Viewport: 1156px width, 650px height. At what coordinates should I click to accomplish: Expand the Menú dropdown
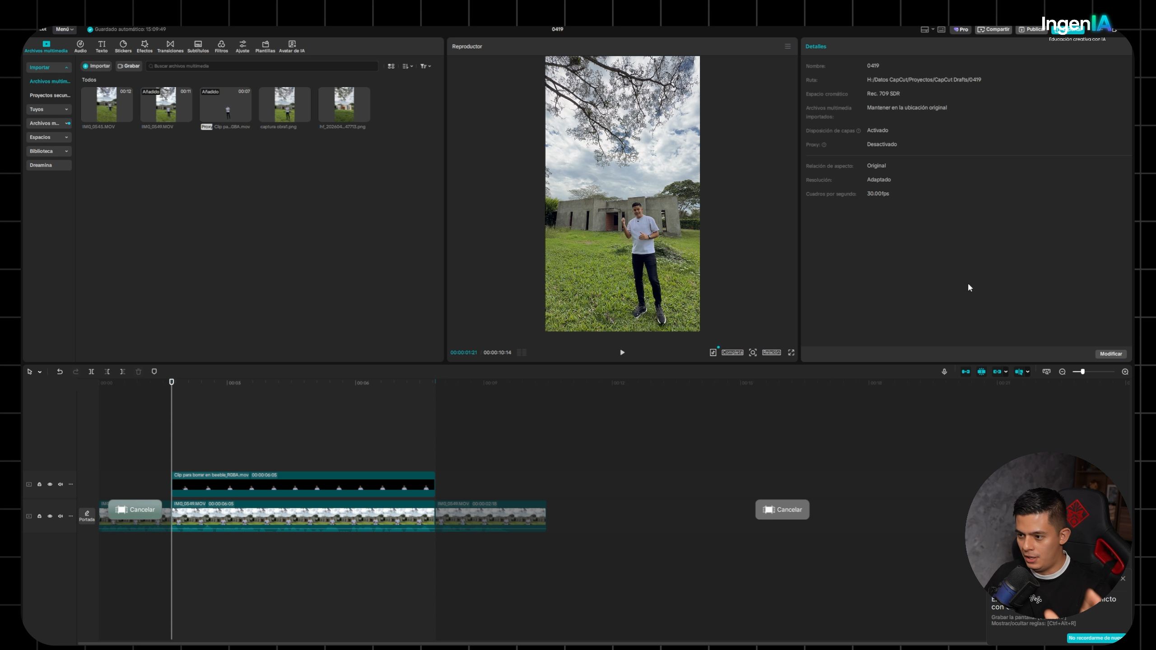65,29
